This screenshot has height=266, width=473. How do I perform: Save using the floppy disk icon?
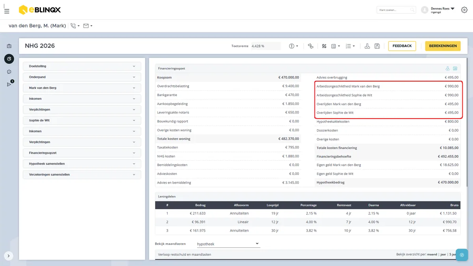coord(377,46)
